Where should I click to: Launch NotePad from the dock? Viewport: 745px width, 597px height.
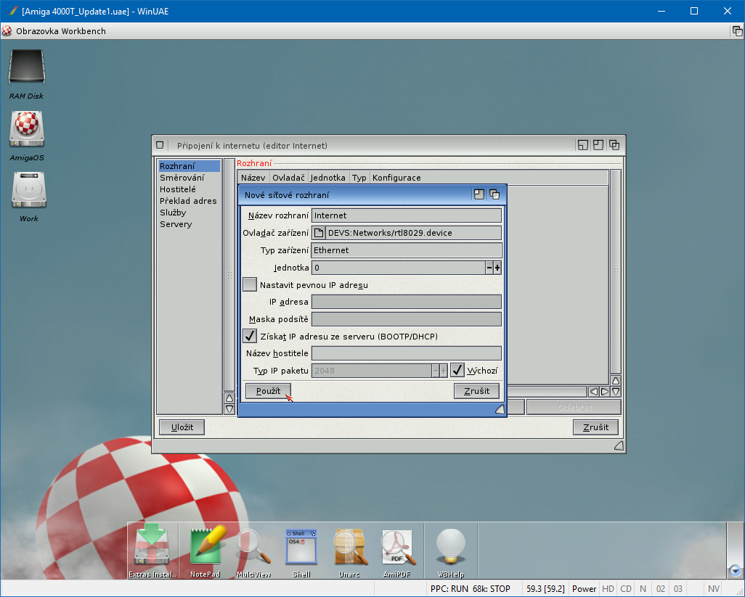[205, 548]
